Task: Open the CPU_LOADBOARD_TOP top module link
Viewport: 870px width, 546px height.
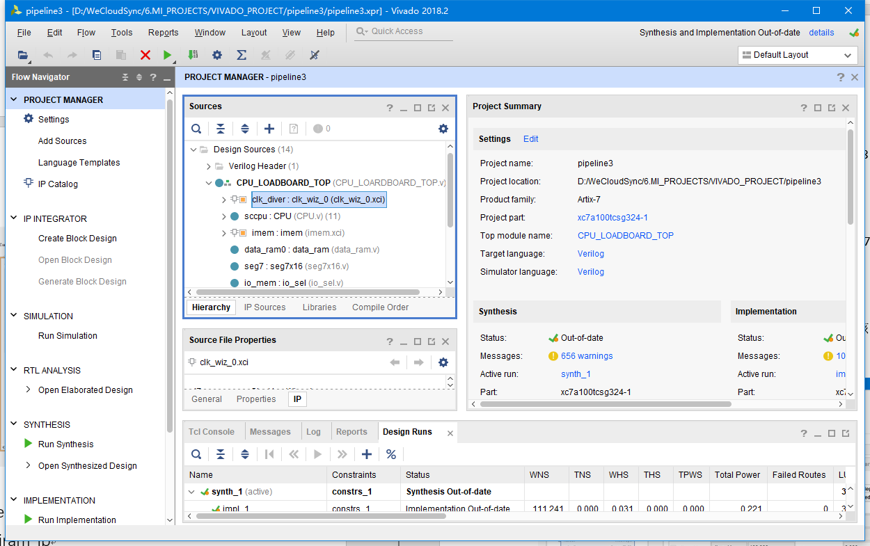Action: [x=626, y=236]
